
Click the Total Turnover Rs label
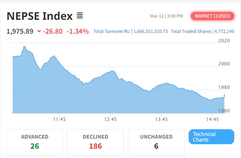point(112,31)
